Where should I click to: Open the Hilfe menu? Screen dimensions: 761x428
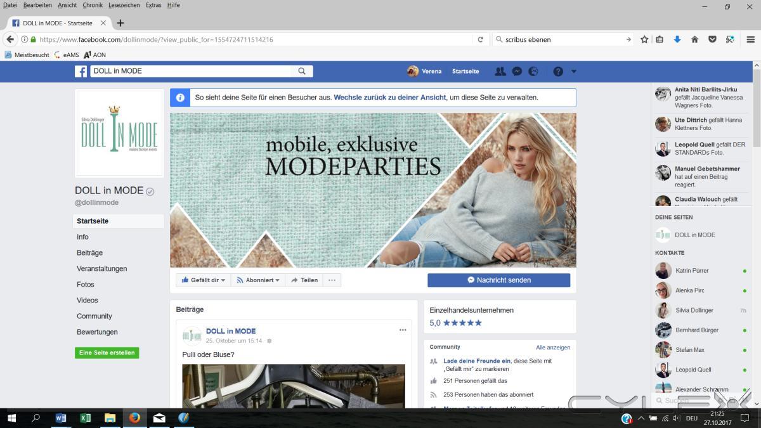coord(174,5)
